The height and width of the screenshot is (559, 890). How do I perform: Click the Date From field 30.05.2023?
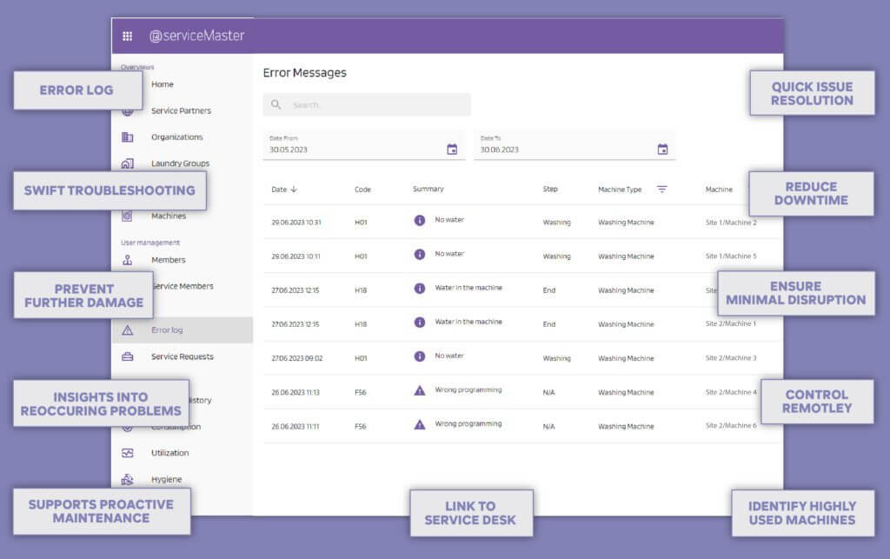point(364,144)
